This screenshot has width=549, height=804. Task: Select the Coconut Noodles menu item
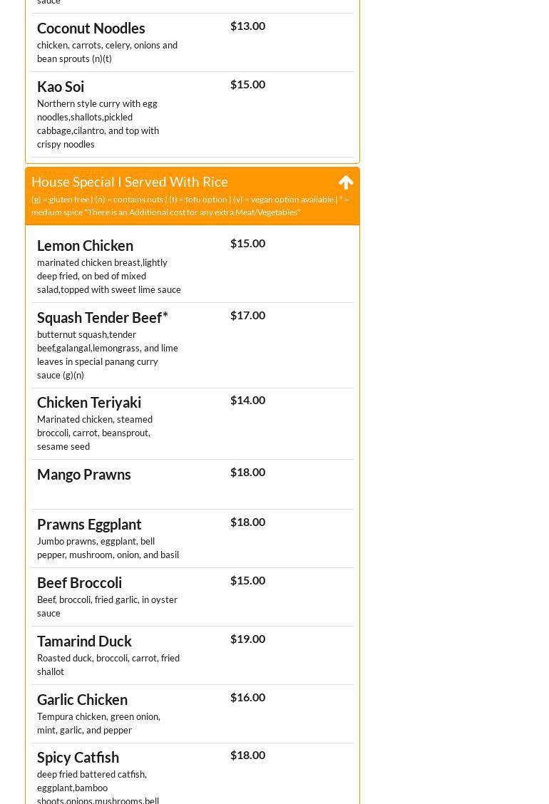(x=91, y=28)
